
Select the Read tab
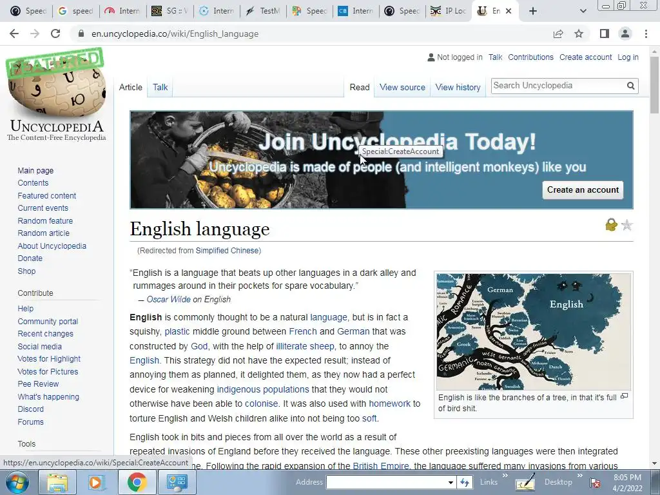tap(360, 87)
